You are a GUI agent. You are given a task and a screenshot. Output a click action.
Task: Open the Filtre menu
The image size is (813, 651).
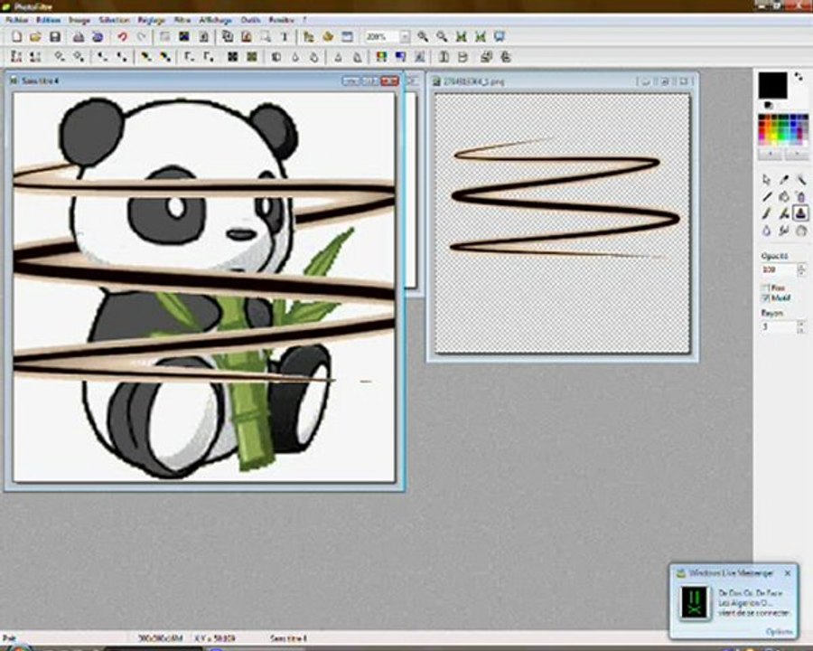pos(182,20)
